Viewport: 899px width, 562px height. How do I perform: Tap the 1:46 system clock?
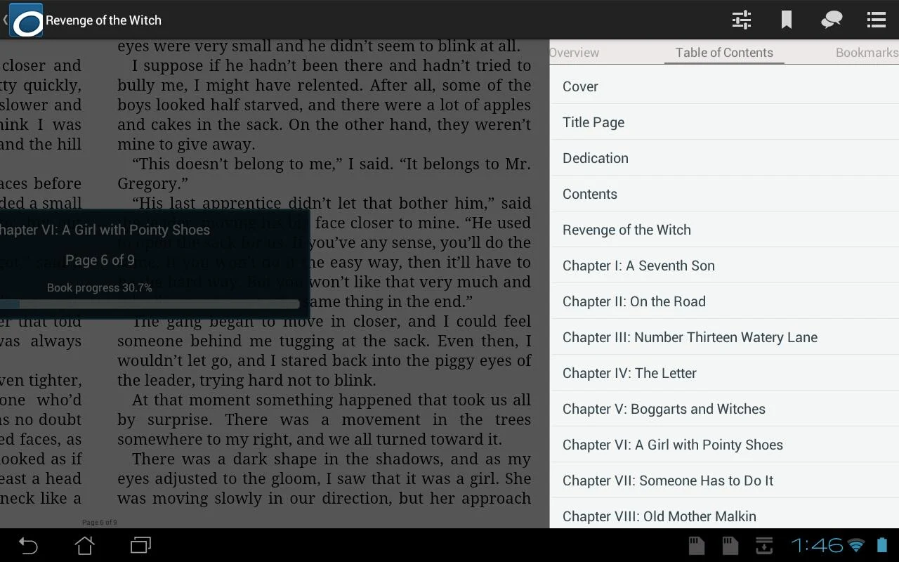tap(818, 545)
